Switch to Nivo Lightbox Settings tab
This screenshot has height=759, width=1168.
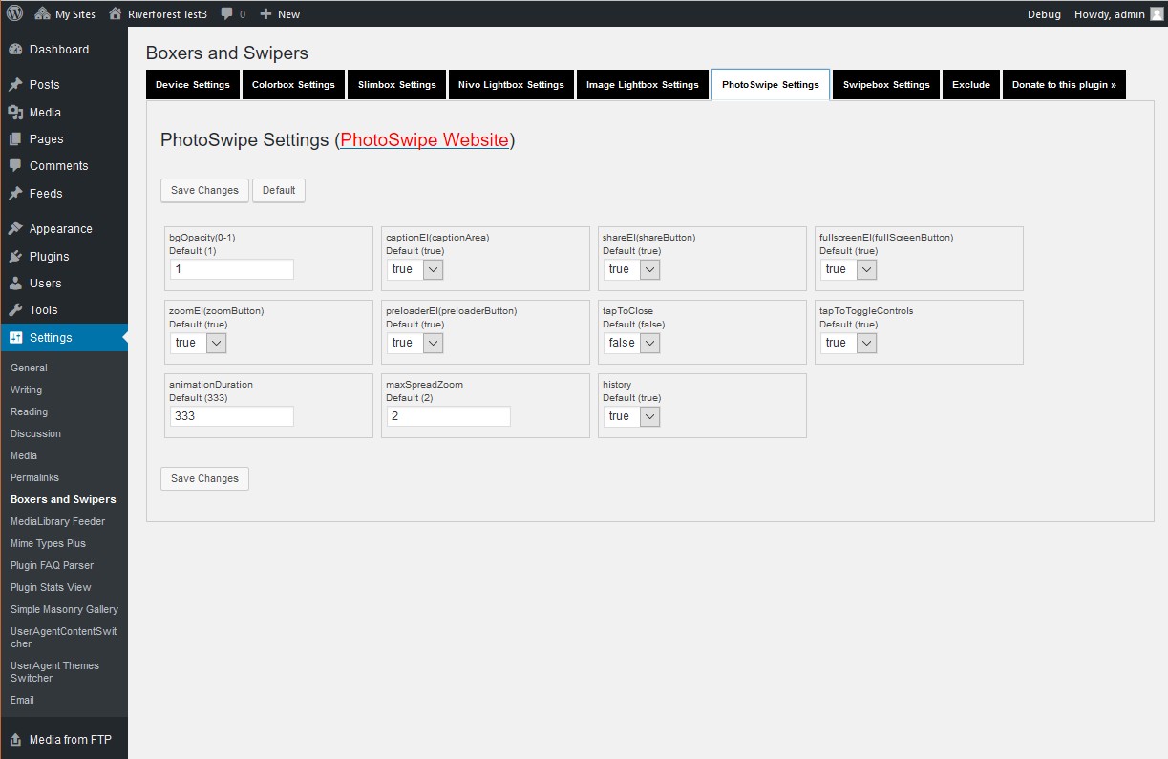(511, 84)
